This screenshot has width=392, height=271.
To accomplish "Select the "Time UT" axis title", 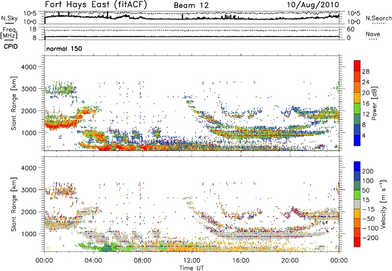I will tap(192, 268).
